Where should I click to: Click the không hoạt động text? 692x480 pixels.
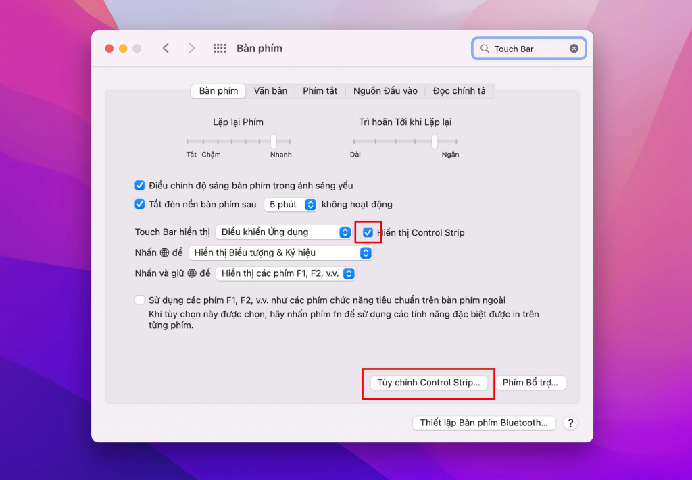click(357, 205)
